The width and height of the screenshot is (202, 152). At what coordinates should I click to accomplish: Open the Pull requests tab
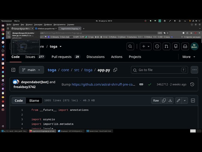coord(66,57)
